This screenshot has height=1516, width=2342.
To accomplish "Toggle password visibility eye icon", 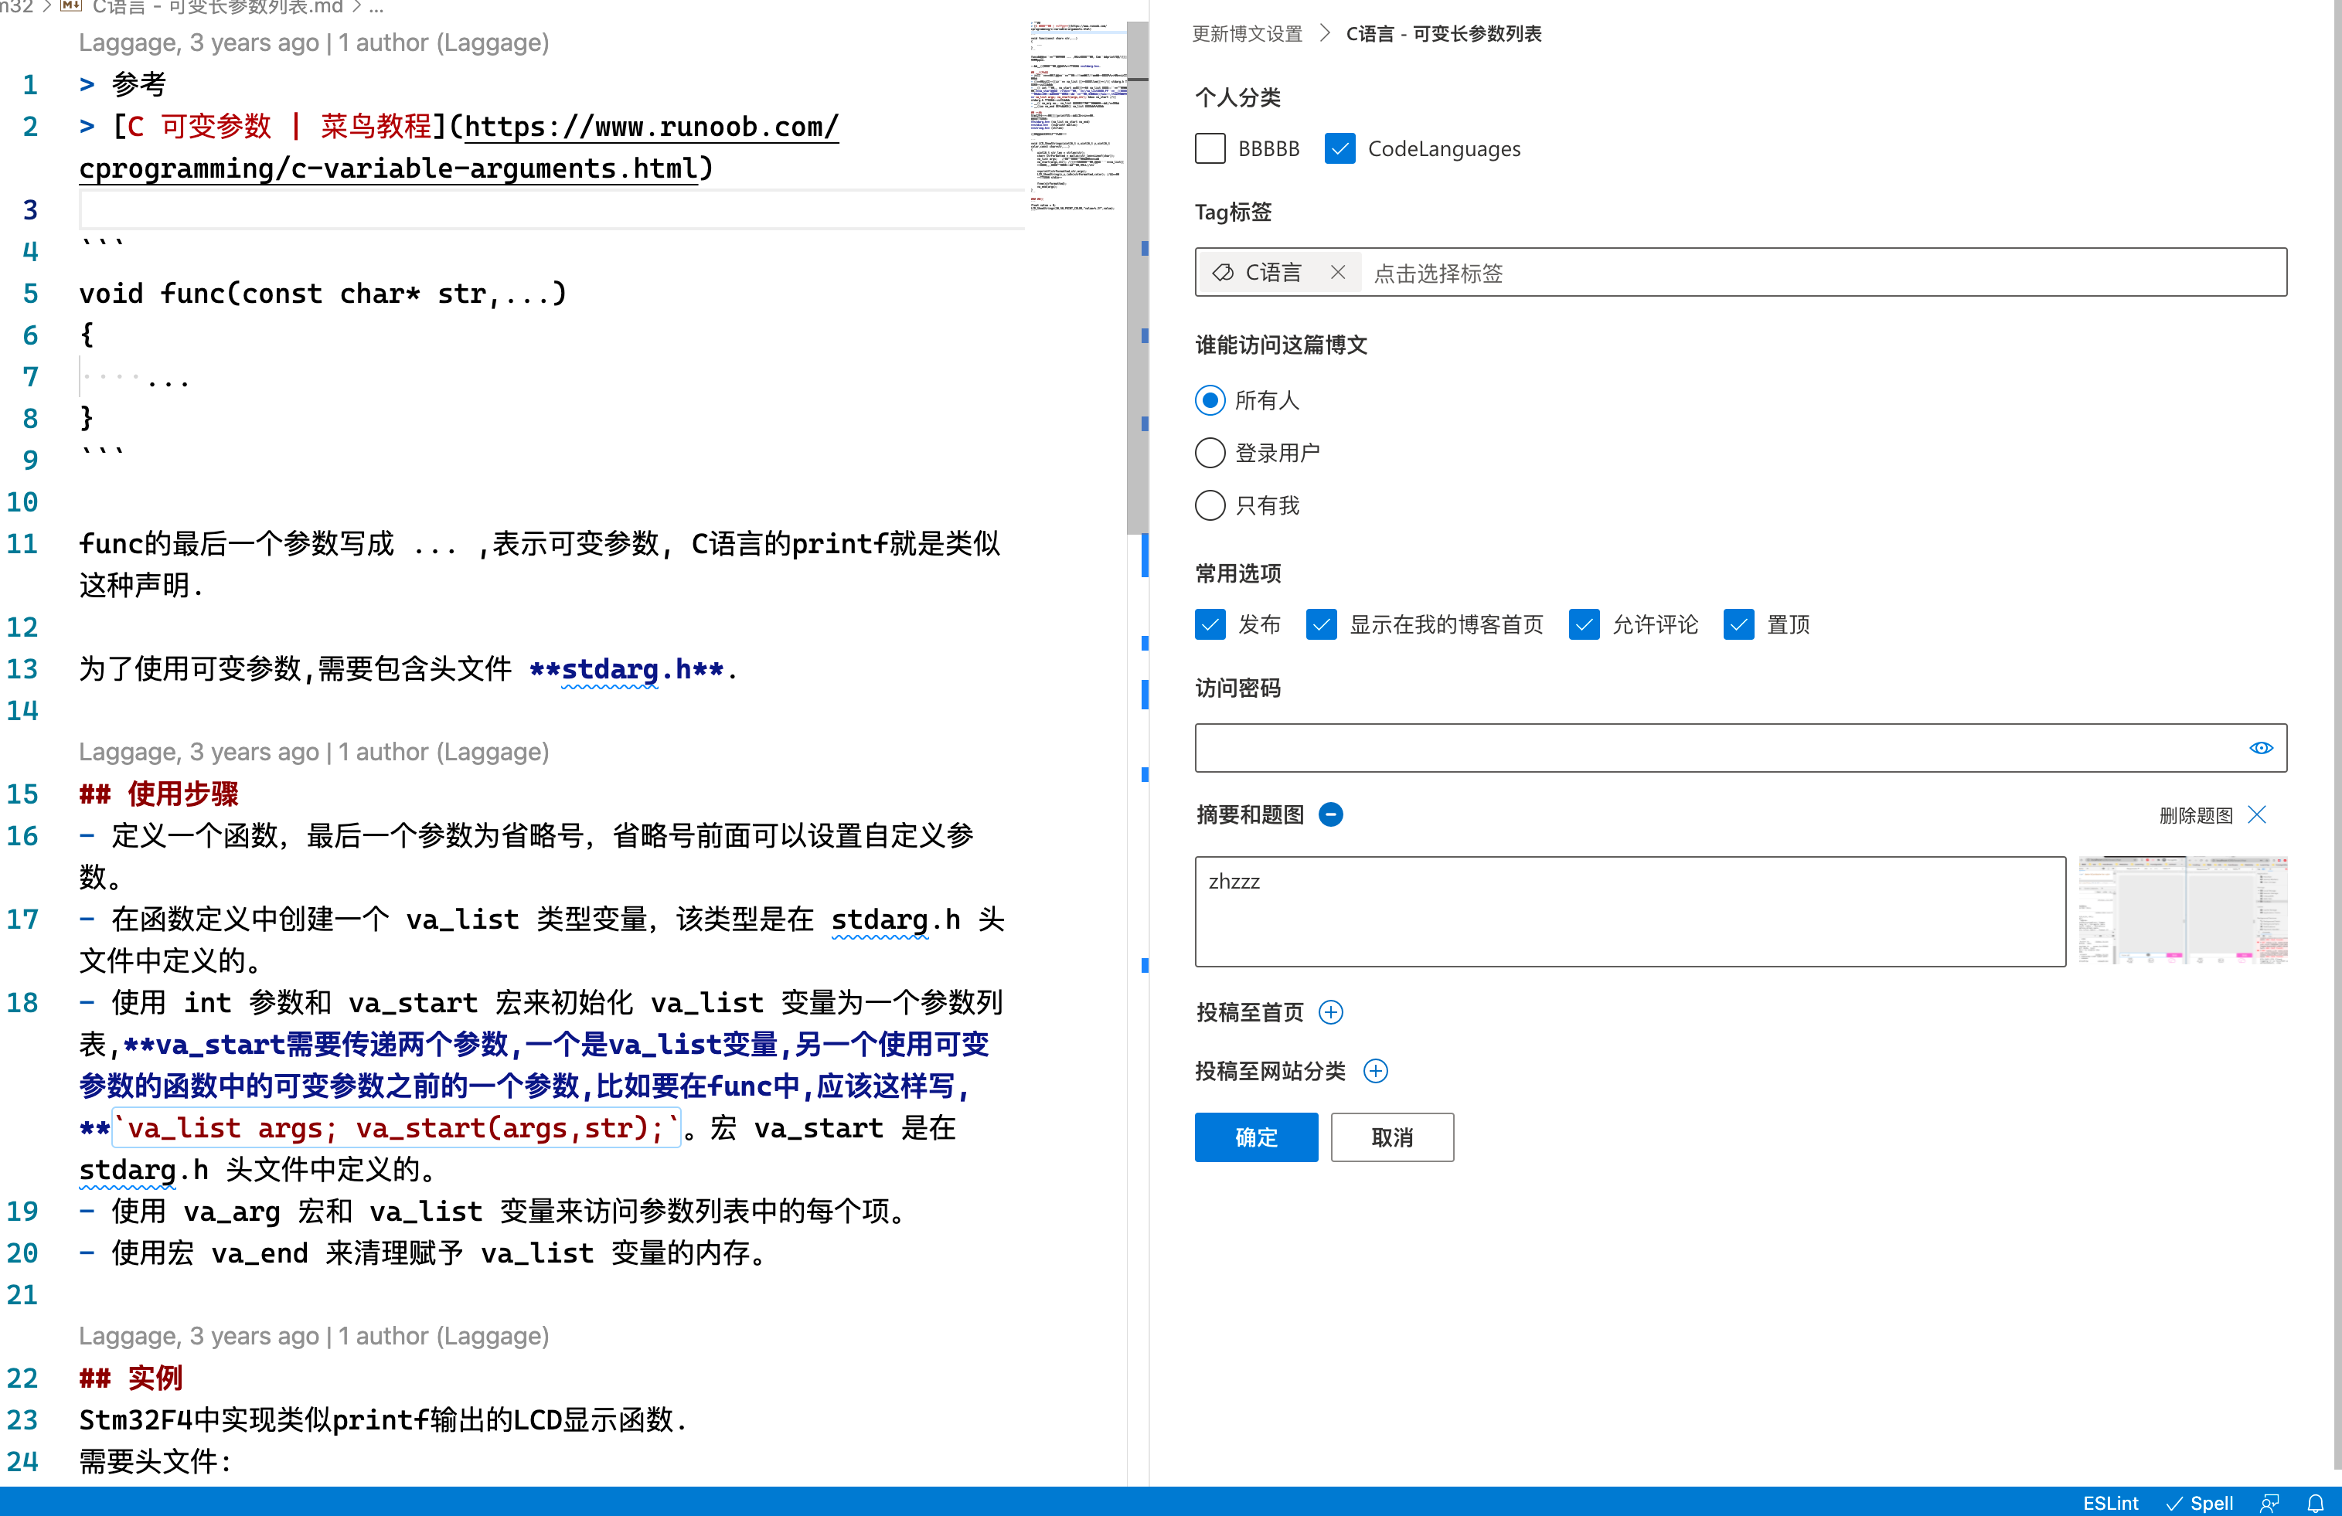I will click(x=2260, y=748).
